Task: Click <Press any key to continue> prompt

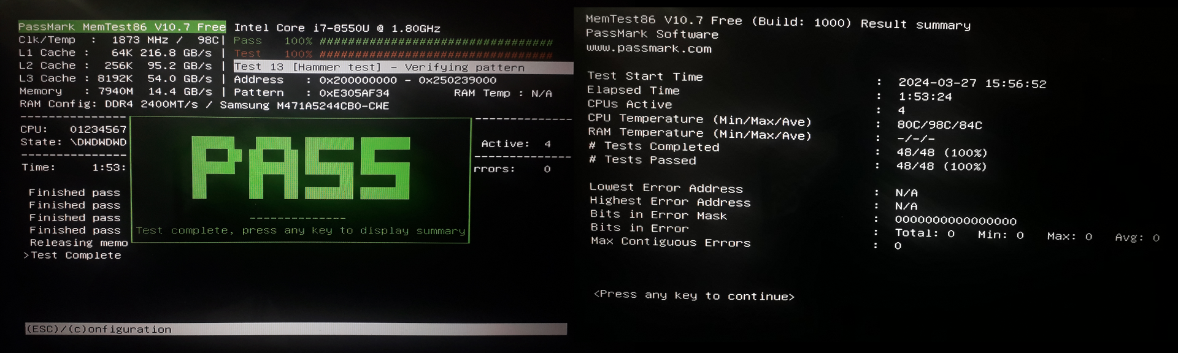Action: (694, 295)
